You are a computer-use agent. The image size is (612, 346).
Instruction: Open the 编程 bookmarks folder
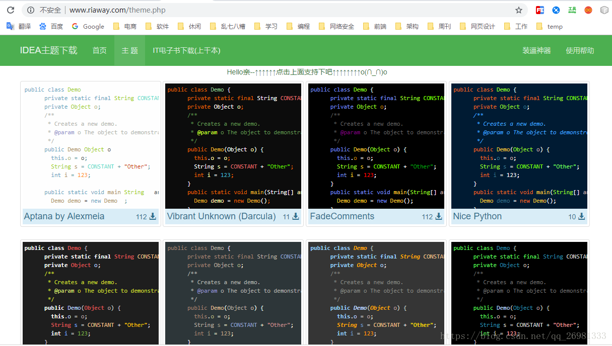298,27
